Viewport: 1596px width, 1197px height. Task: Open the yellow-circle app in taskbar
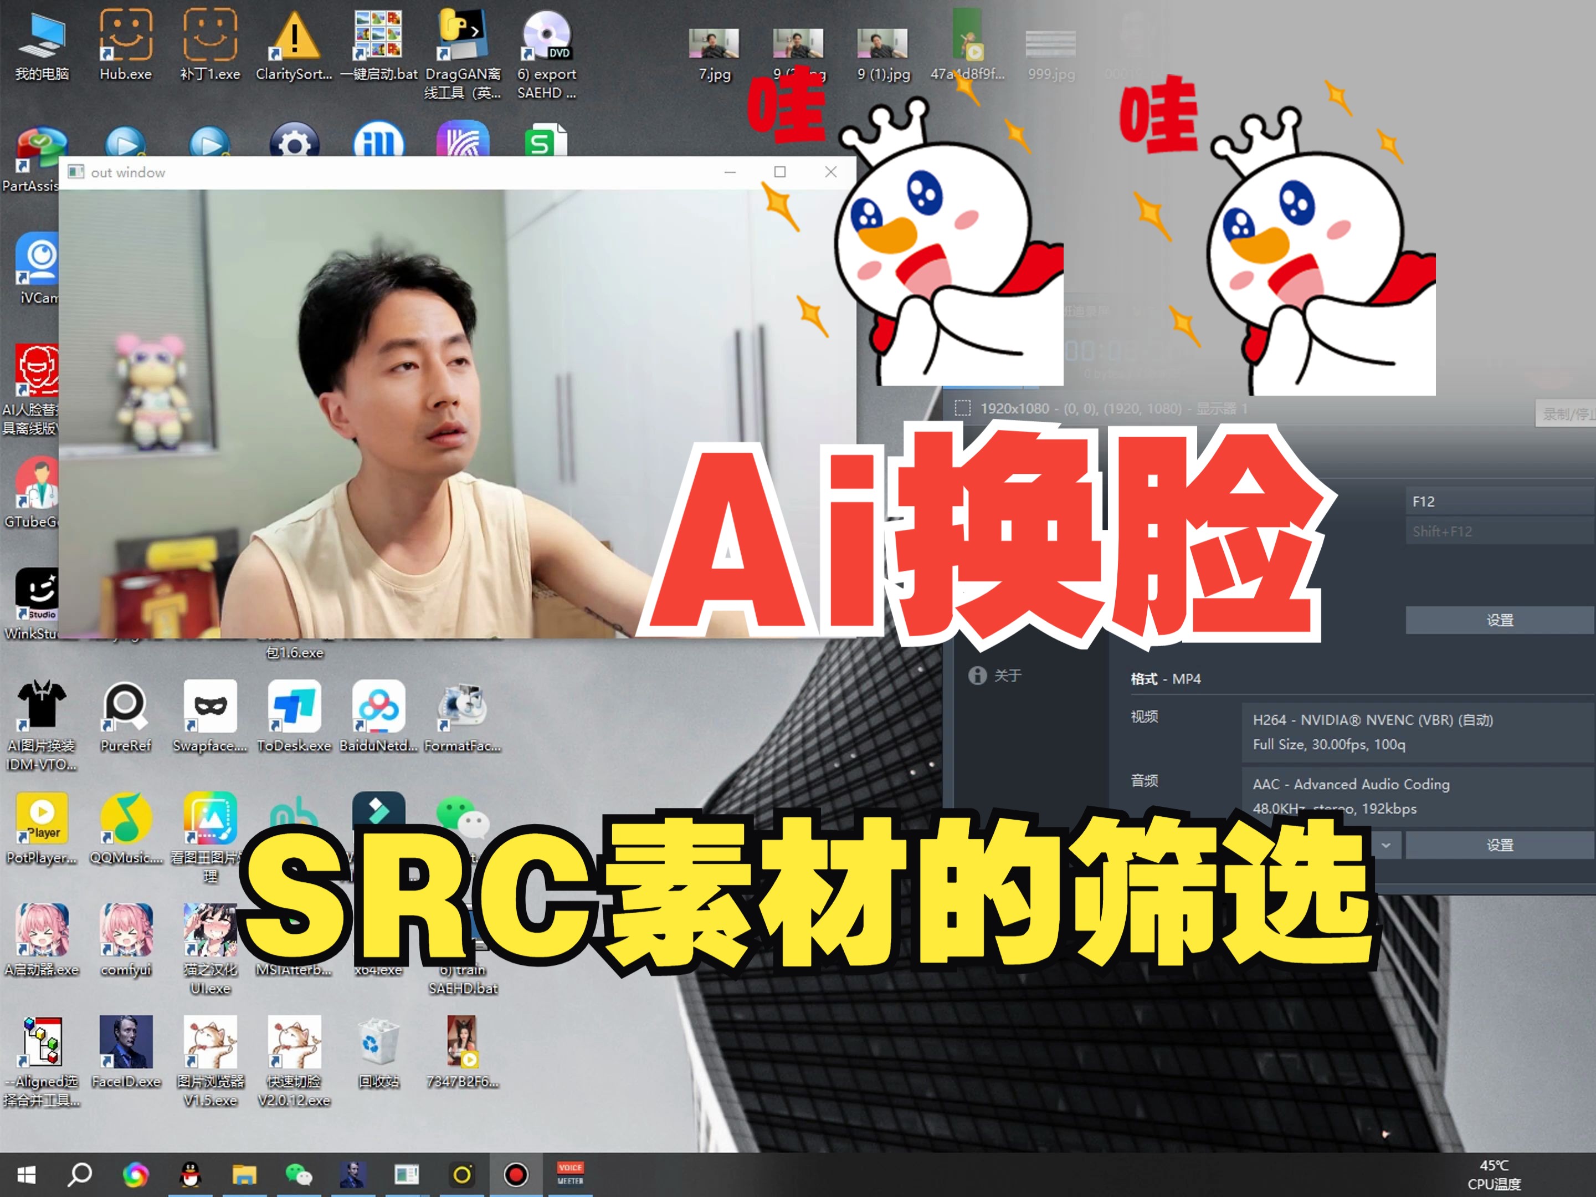(x=462, y=1175)
